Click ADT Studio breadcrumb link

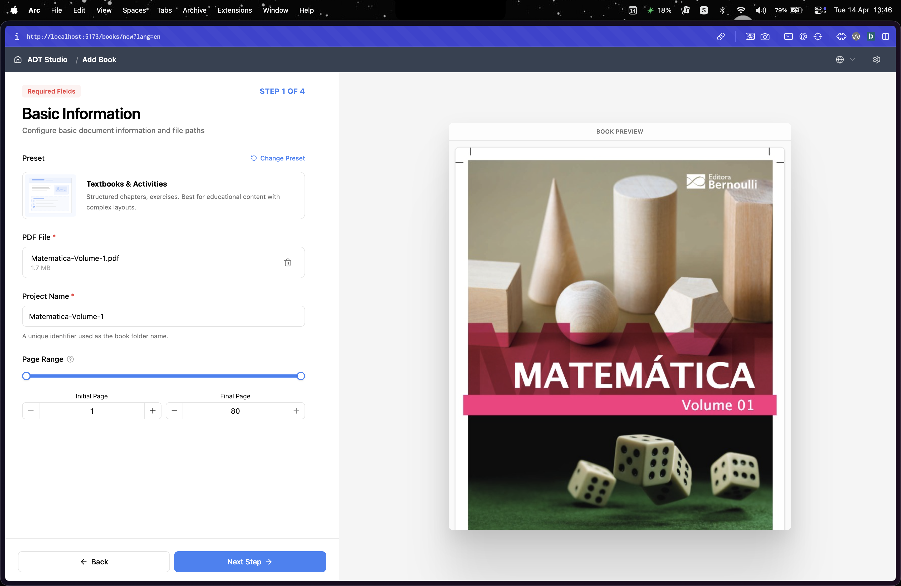click(47, 60)
